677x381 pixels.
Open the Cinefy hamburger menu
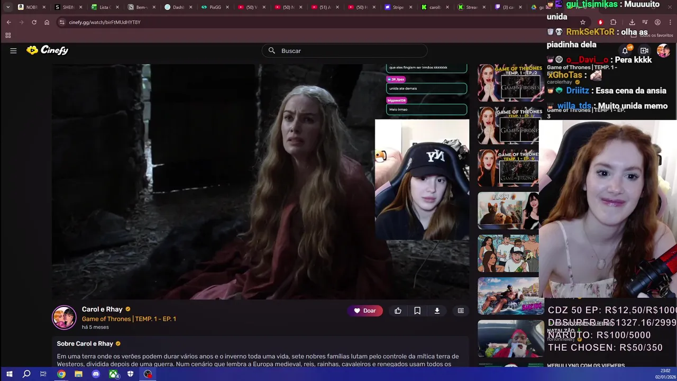pyautogui.click(x=13, y=51)
